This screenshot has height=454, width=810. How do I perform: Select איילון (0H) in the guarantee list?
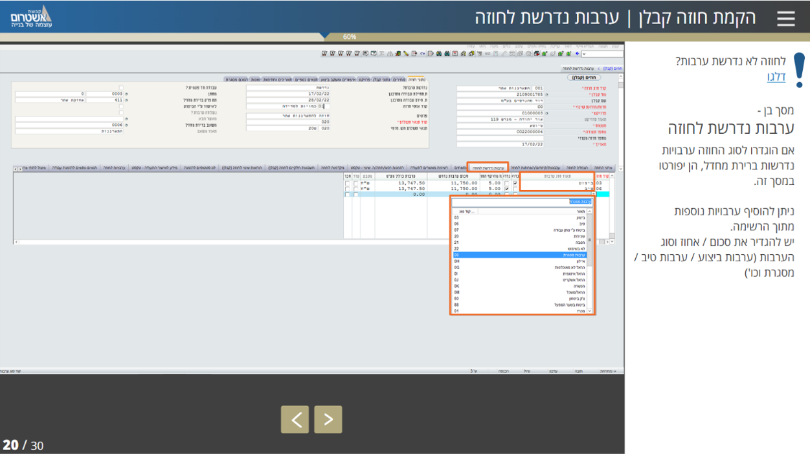point(520,261)
